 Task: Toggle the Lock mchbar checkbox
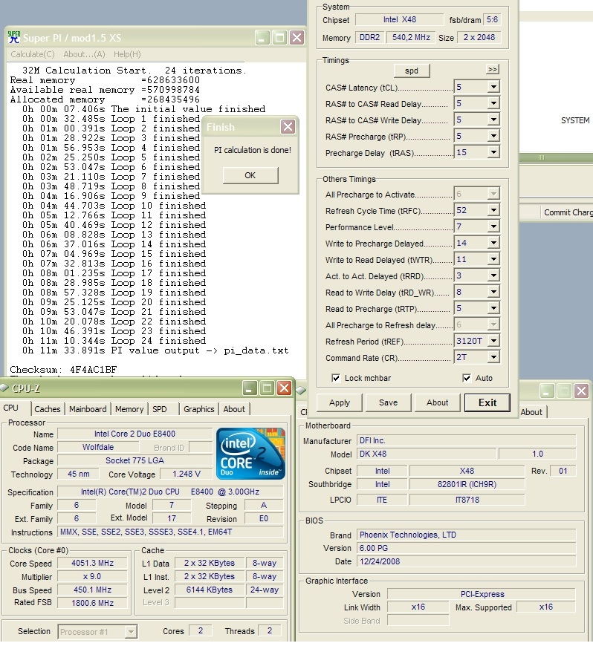coord(336,378)
